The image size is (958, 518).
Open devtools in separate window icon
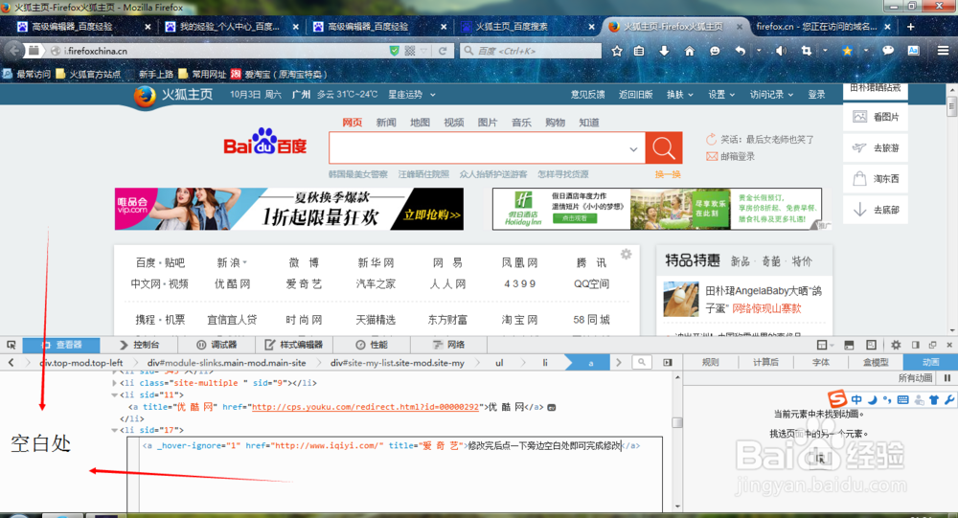(x=932, y=345)
